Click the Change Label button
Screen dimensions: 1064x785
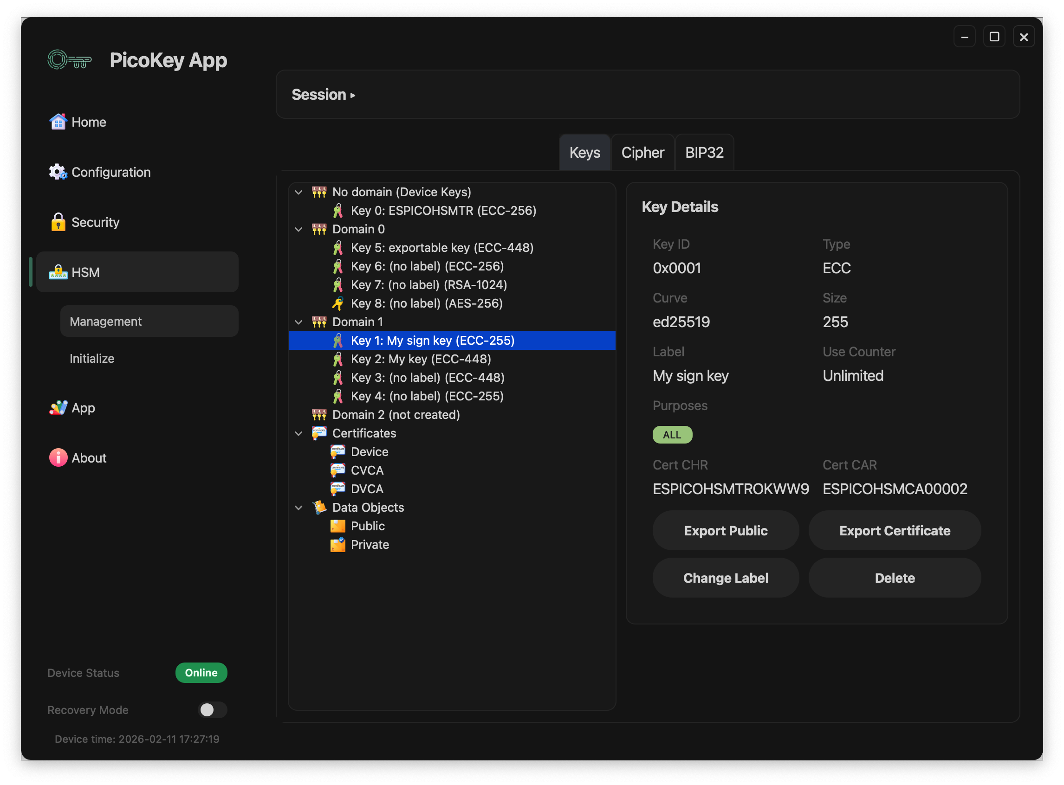pyautogui.click(x=726, y=578)
